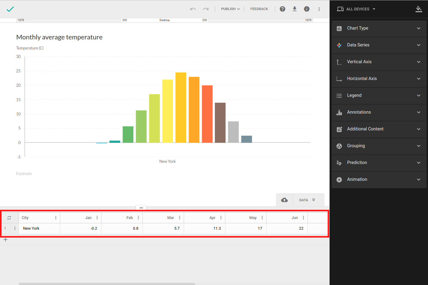Click the paint bucket theme icon
Viewport: 428px width, 285px height.
419,9
